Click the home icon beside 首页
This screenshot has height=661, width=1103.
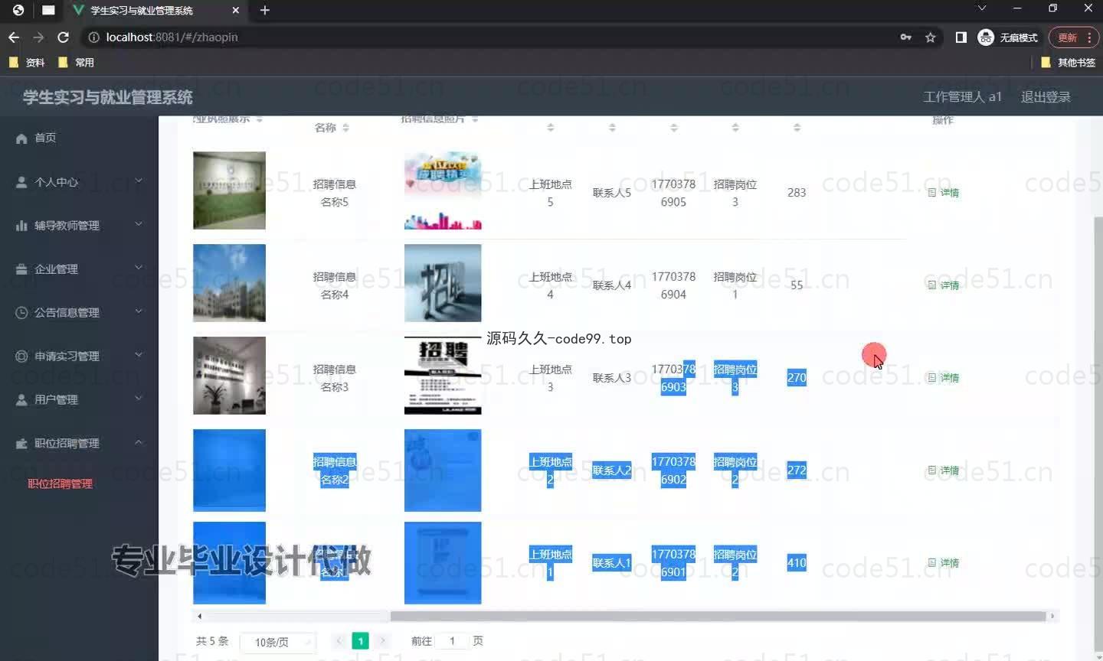[21, 138]
